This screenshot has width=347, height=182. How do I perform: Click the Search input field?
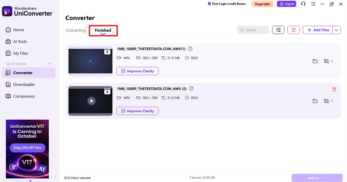(x=253, y=30)
